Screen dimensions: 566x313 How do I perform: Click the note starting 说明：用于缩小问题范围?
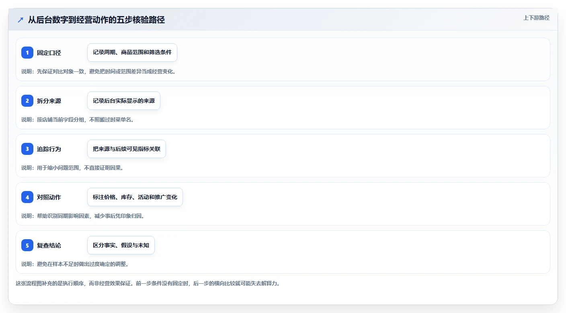(x=72, y=168)
